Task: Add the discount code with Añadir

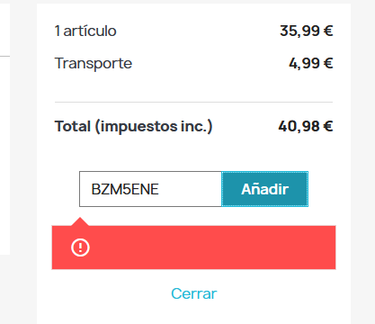Action: click(264, 189)
